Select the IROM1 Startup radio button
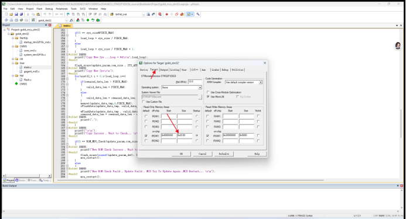Viewport: 406px width, 219px height. tap(197, 135)
